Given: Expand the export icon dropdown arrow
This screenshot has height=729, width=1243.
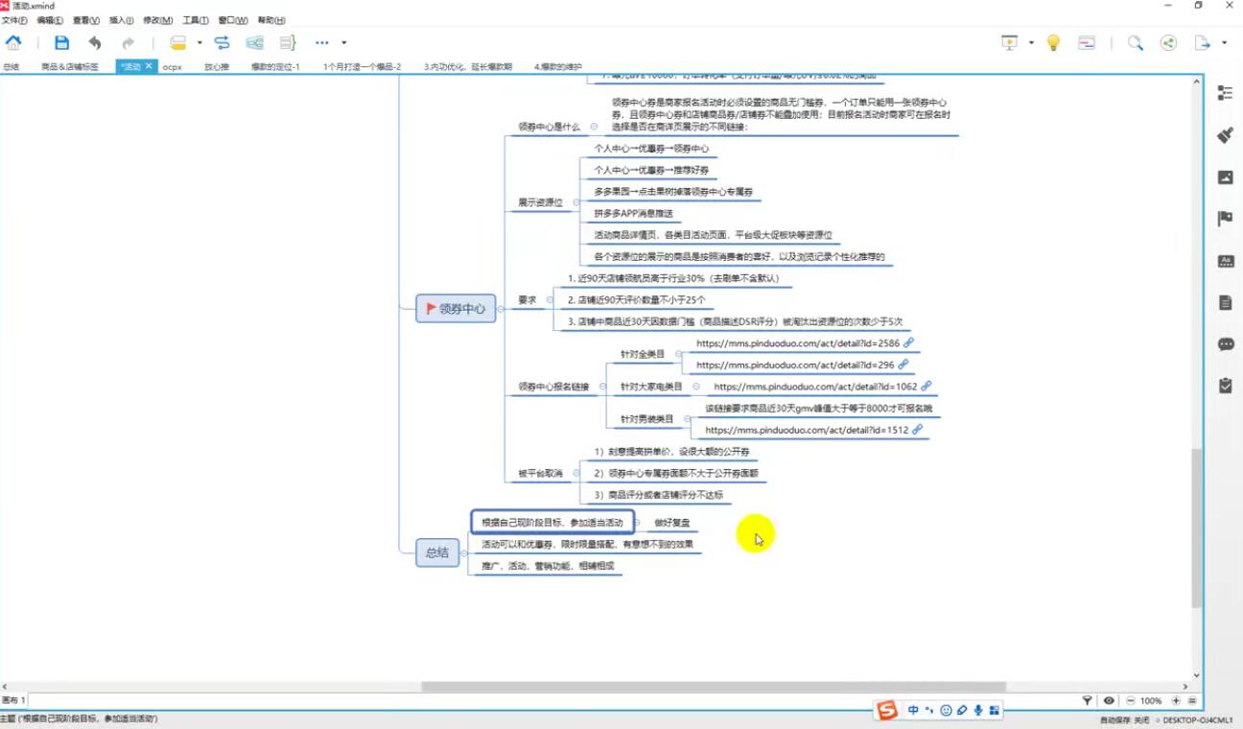Looking at the screenshot, I should [x=1225, y=43].
